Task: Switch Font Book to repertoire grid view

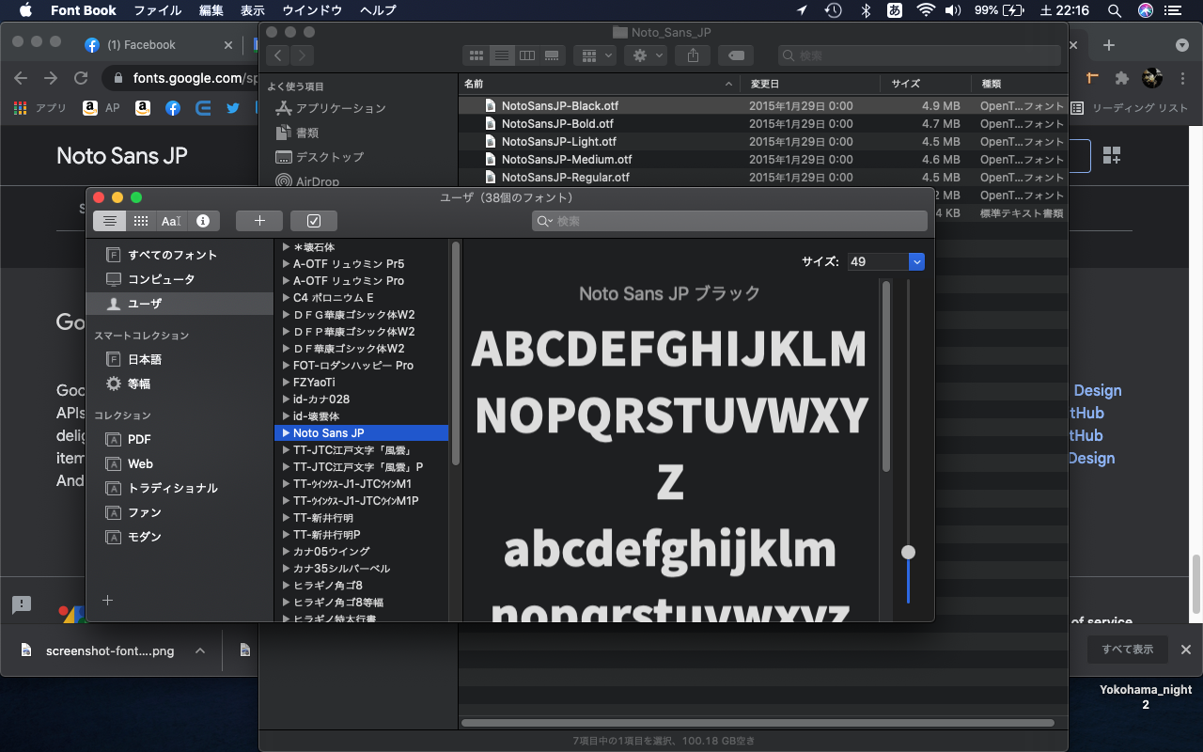Action: coord(140,221)
